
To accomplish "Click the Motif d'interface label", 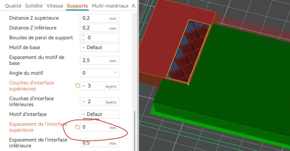I will tap(28, 114).
